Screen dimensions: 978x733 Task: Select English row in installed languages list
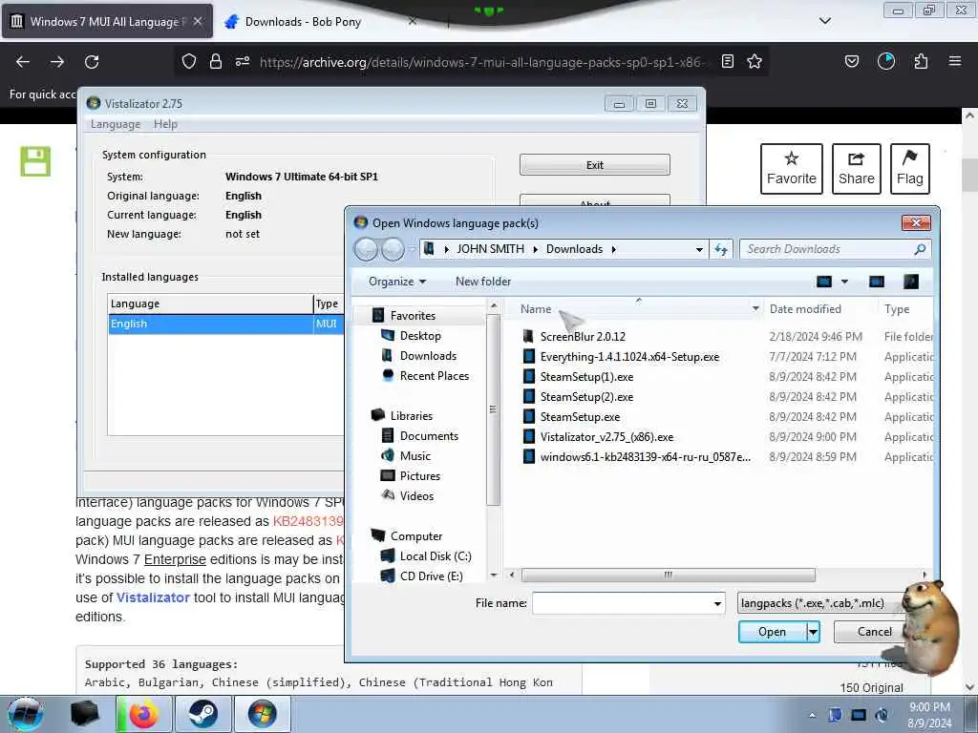tap(225, 324)
